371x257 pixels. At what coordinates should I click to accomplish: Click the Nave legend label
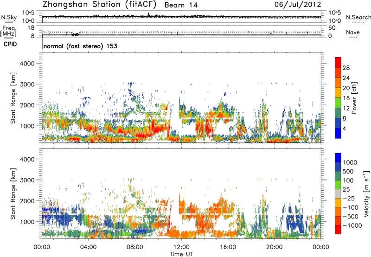pyautogui.click(x=353, y=32)
